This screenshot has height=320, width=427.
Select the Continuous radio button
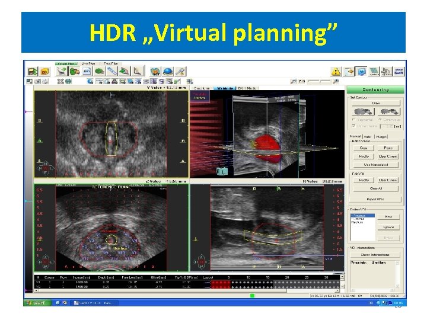380,120
